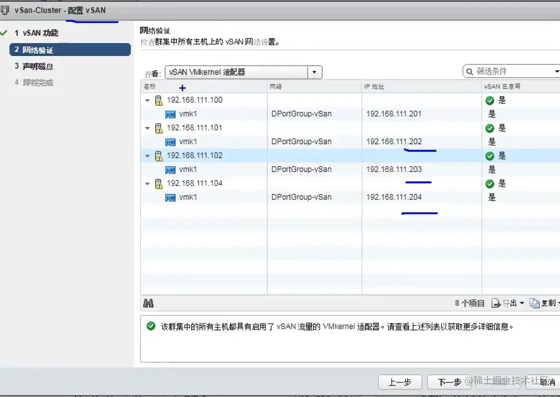The image size is (560, 397).
Task: Click green checkmark beside vSAN 功能 step
Action: (x=4, y=33)
